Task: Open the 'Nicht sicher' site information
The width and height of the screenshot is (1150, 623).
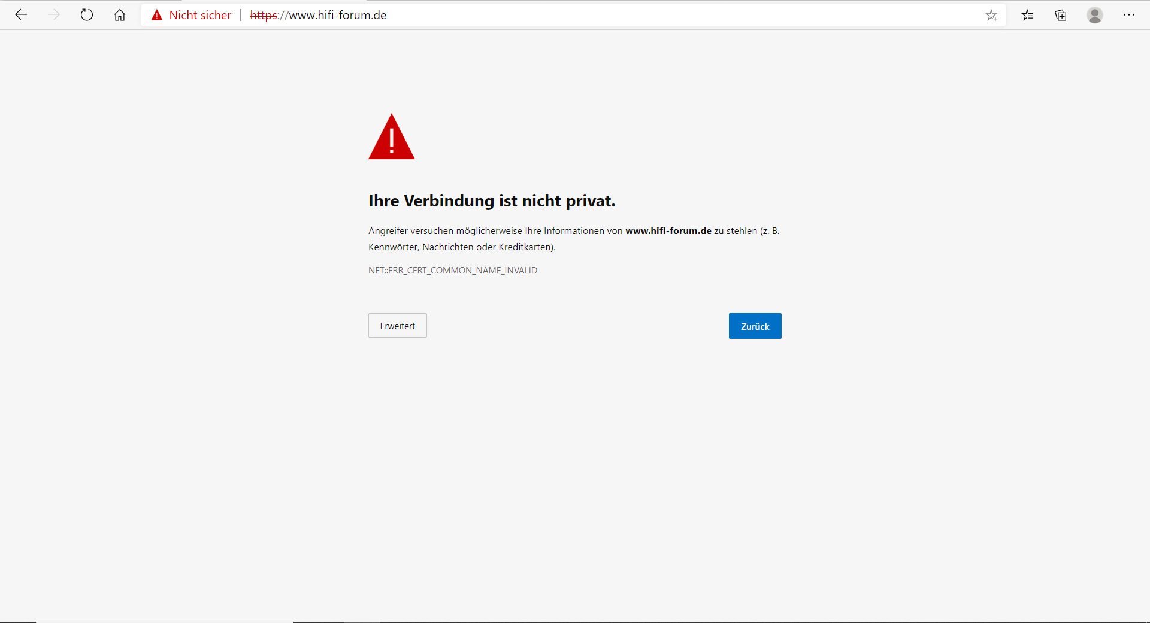Action: [200, 16]
